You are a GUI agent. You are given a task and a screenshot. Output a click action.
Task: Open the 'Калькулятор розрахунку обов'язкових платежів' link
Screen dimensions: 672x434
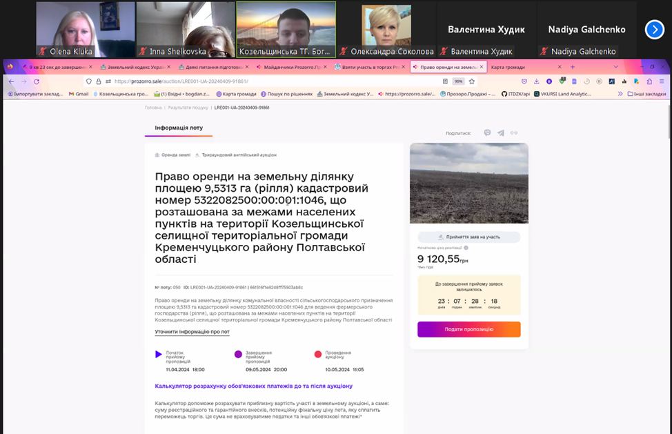(x=254, y=386)
